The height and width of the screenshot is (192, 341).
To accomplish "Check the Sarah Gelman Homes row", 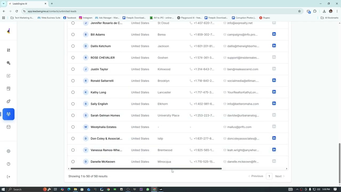I will pyautogui.click(x=73, y=115).
